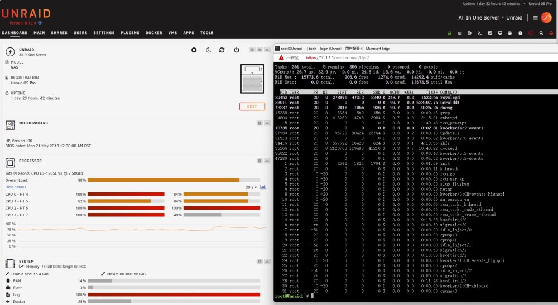The width and height of the screenshot is (558, 305).
Task: Open the search magnifier icon
Action: pyautogui.click(x=541, y=33)
